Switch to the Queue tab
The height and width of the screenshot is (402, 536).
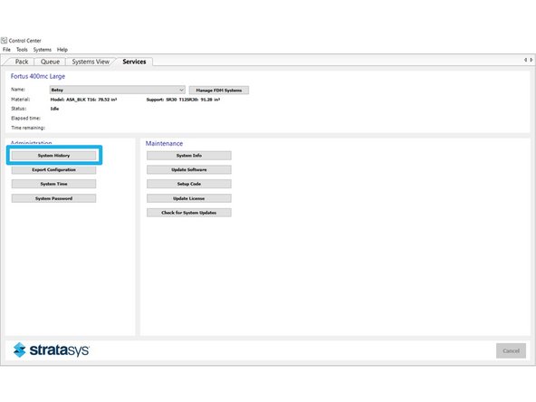click(50, 62)
